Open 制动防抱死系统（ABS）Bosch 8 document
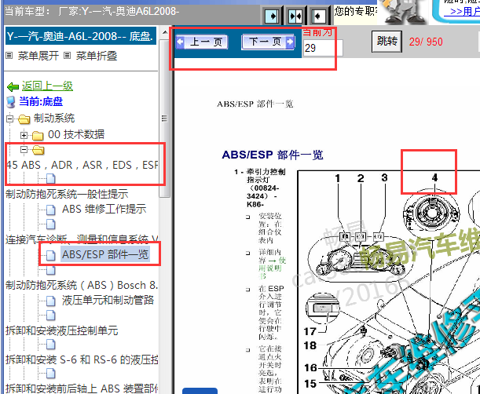 [82, 285]
